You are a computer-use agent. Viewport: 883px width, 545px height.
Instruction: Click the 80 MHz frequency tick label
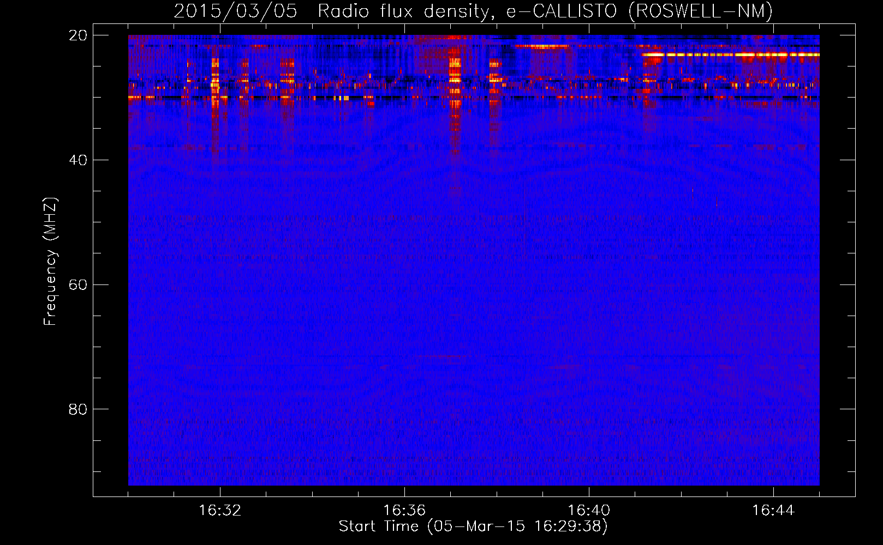point(78,409)
